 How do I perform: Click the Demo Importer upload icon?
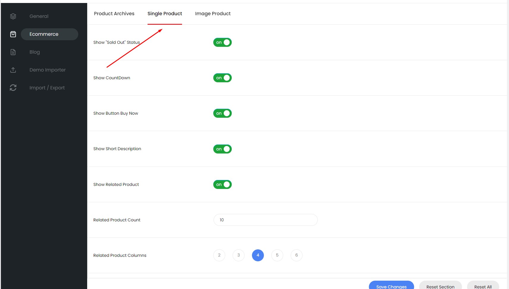tap(13, 70)
